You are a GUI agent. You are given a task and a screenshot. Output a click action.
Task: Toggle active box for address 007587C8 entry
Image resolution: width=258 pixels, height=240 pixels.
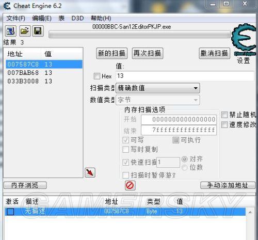tap(10, 212)
